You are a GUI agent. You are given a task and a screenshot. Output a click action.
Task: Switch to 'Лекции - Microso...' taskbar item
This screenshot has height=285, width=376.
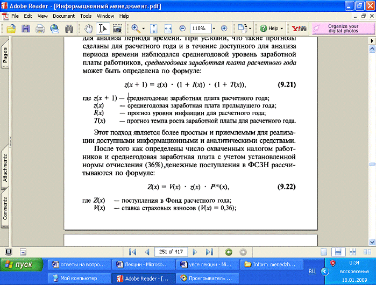(x=143, y=265)
